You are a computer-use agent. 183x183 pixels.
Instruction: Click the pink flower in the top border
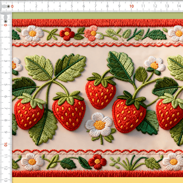[x=93, y=33]
